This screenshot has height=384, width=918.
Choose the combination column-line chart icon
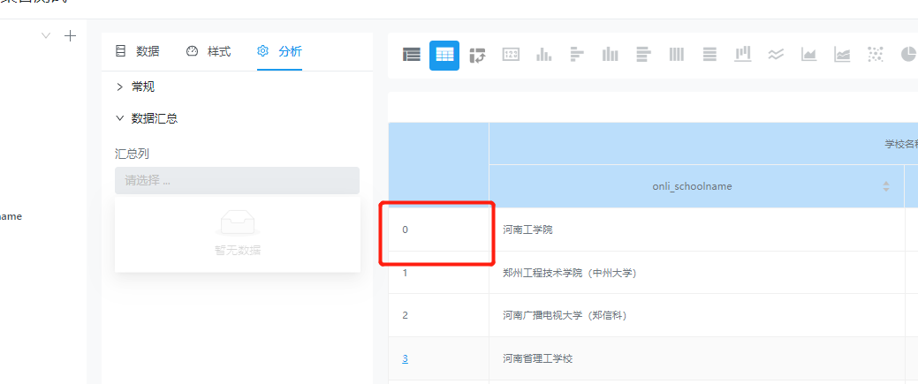[x=743, y=55]
